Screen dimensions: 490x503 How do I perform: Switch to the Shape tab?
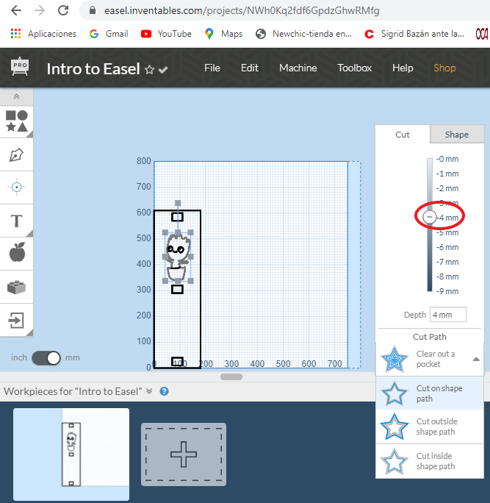[x=457, y=135]
